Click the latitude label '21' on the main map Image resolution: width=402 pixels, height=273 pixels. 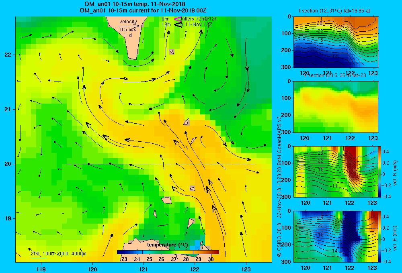coord(8,109)
